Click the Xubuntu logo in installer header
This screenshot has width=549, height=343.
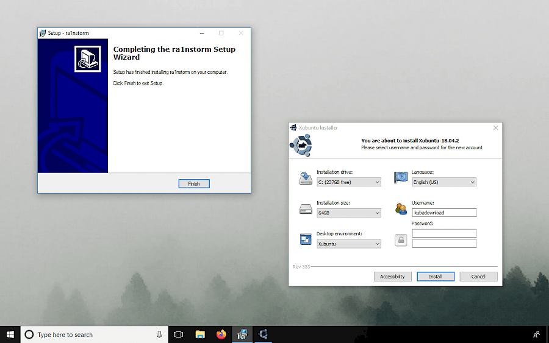click(x=301, y=145)
